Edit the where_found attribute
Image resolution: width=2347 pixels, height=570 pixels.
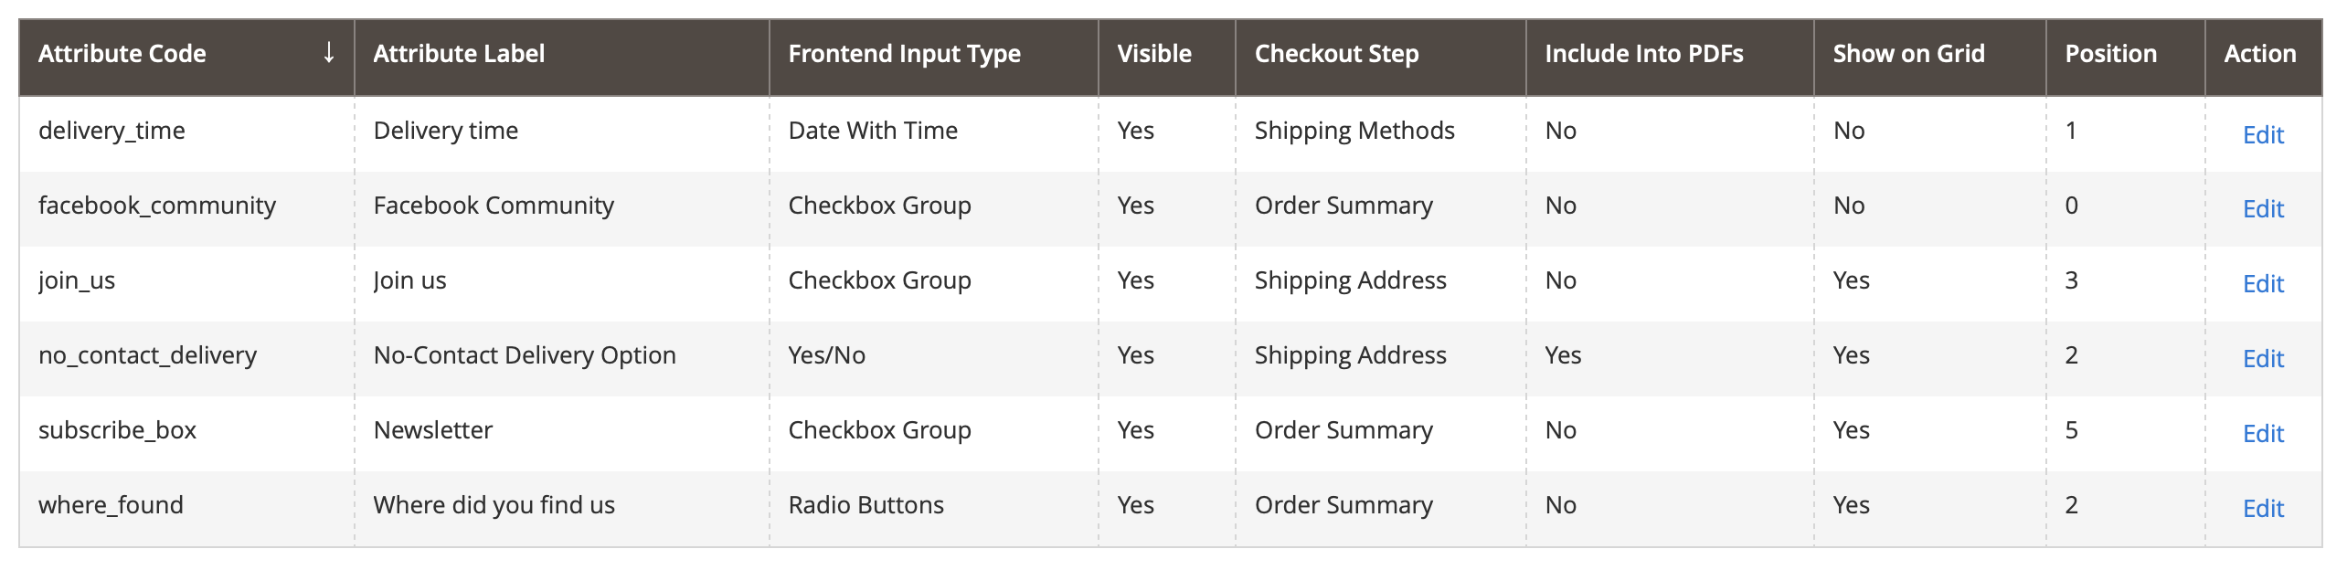tap(2263, 509)
